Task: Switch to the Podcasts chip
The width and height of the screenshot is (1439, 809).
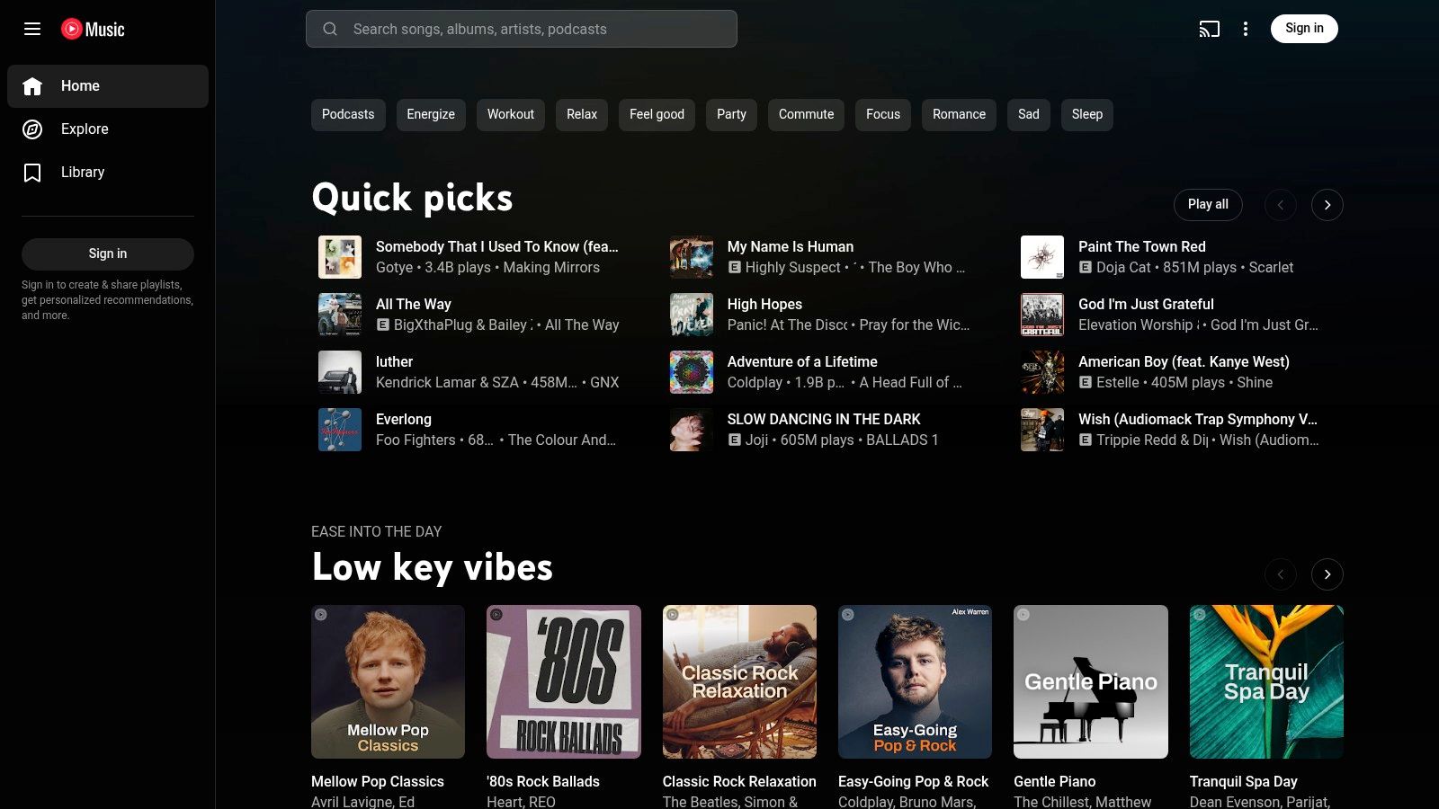Action: point(348,114)
